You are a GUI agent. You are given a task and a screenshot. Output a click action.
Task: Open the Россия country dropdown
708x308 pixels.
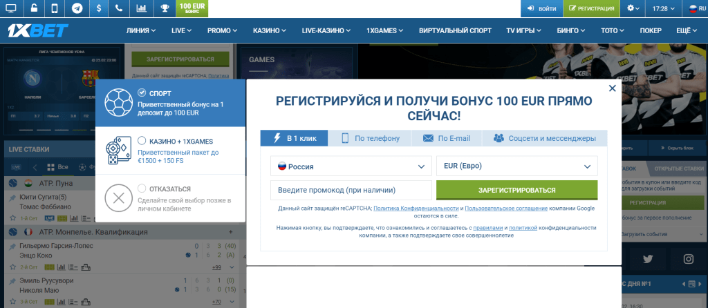pos(351,166)
